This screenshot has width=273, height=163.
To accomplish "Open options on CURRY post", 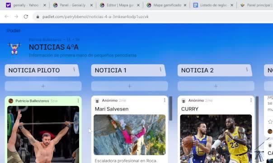I will click(251, 100).
